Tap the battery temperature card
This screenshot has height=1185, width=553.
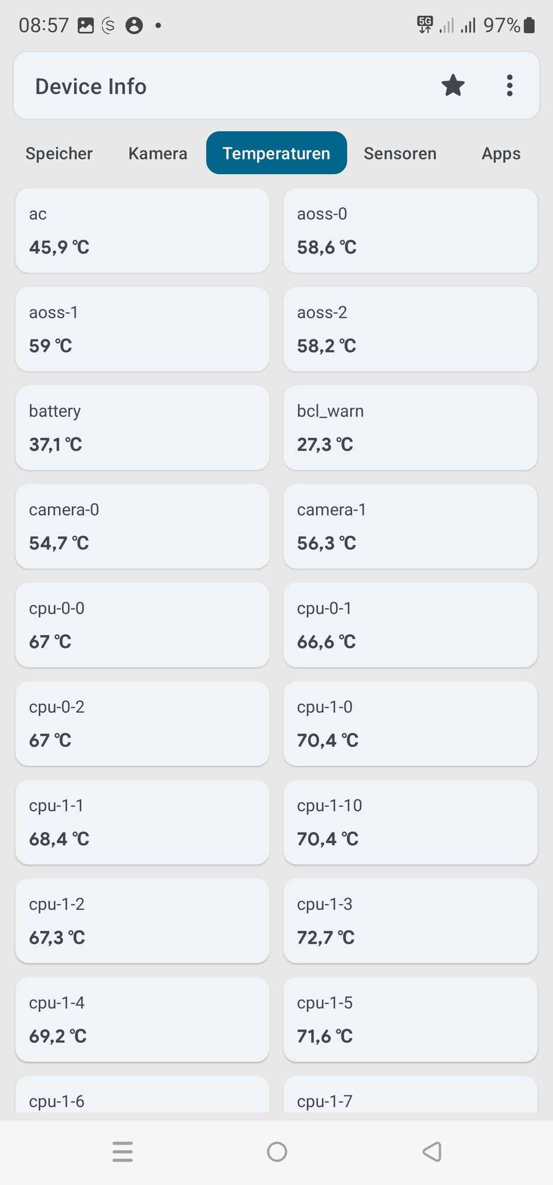pos(142,428)
